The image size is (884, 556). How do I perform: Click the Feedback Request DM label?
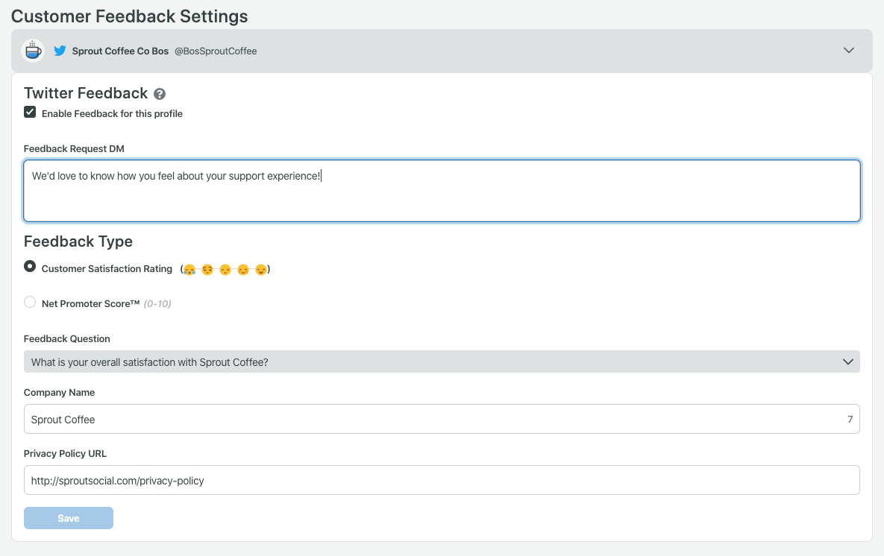click(74, 149)
